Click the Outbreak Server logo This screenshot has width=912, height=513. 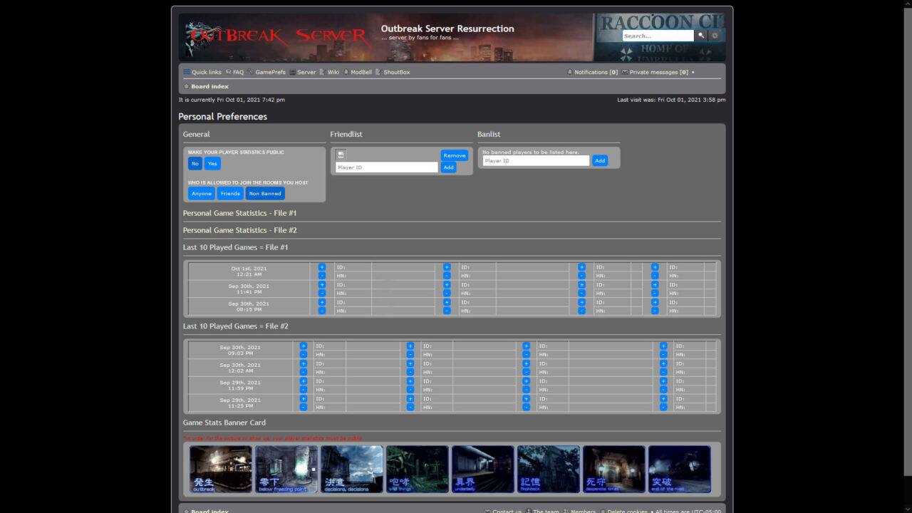(x=278, y=36)
